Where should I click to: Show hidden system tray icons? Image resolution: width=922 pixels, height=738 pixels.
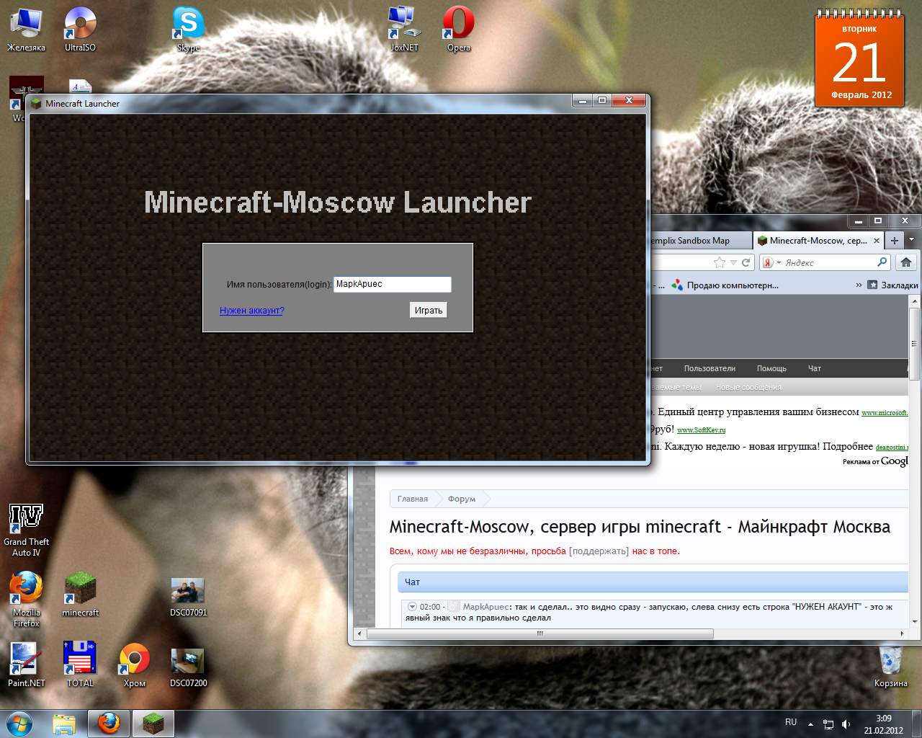pyautogui.click(x=810, y=724)
